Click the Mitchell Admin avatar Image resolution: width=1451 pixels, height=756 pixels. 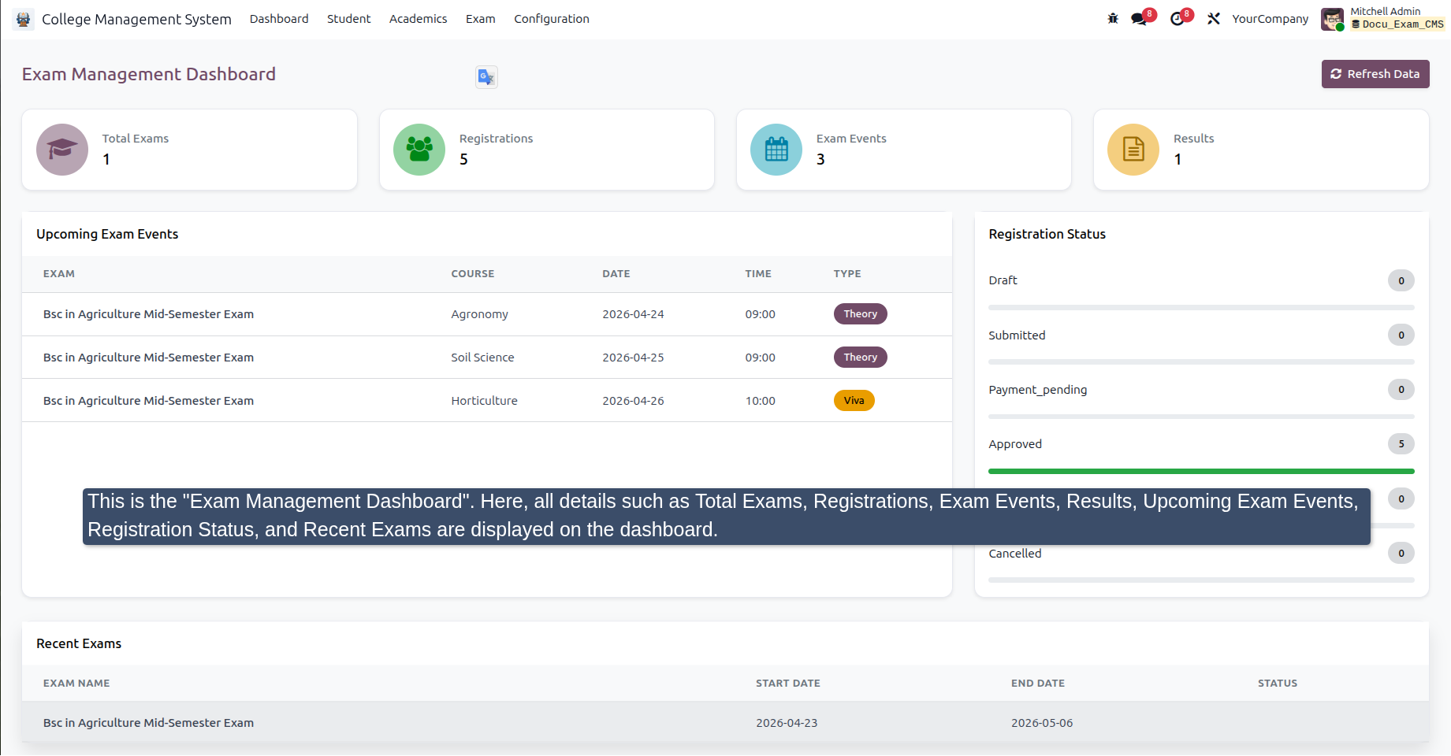coord(1332,19)
